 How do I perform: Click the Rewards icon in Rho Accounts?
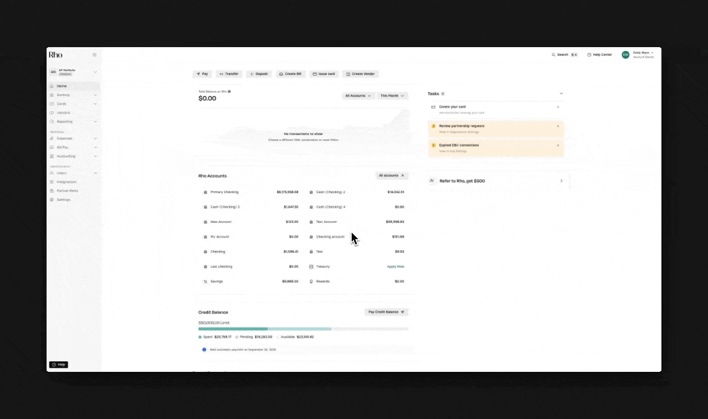coord(311,282)
